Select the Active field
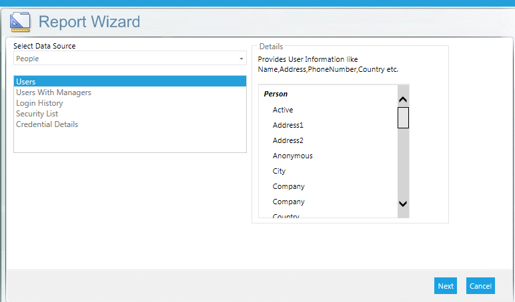This screenshot has height=302, width=515. [x=283, y=110]
